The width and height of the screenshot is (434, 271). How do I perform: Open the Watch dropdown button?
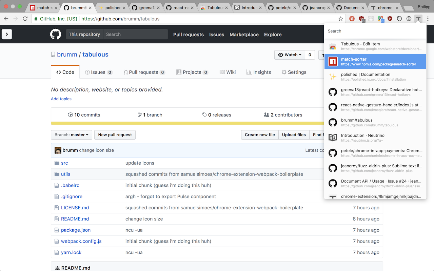(290, 55)
